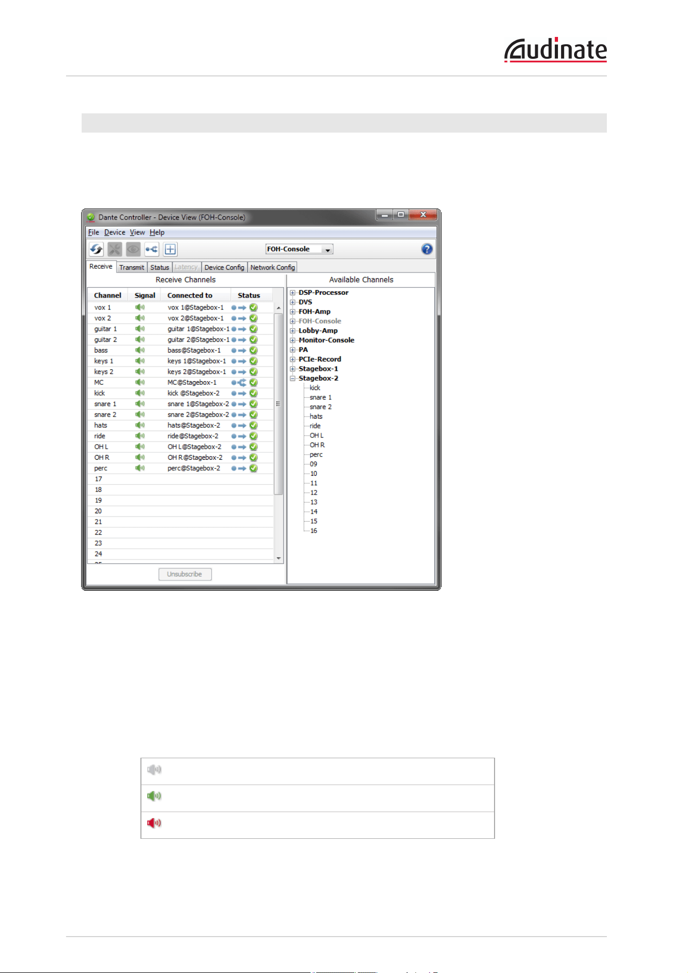Open the View menu
The image size is (688, 973).
click(x=137, y=232)
